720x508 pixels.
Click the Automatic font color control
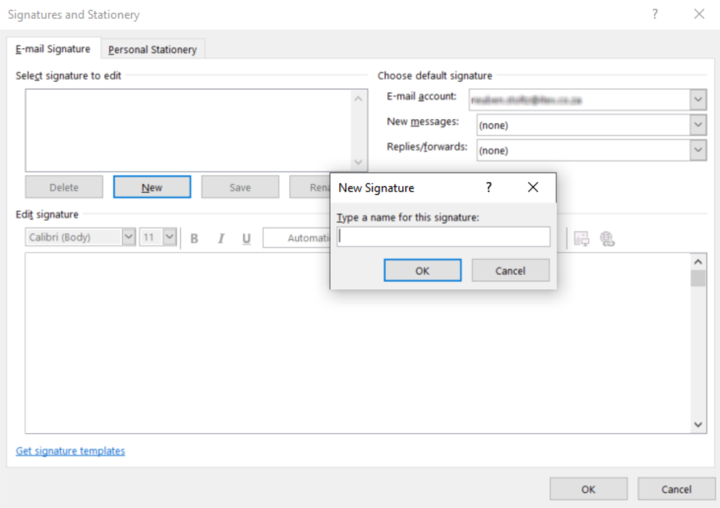coord(304,238)
